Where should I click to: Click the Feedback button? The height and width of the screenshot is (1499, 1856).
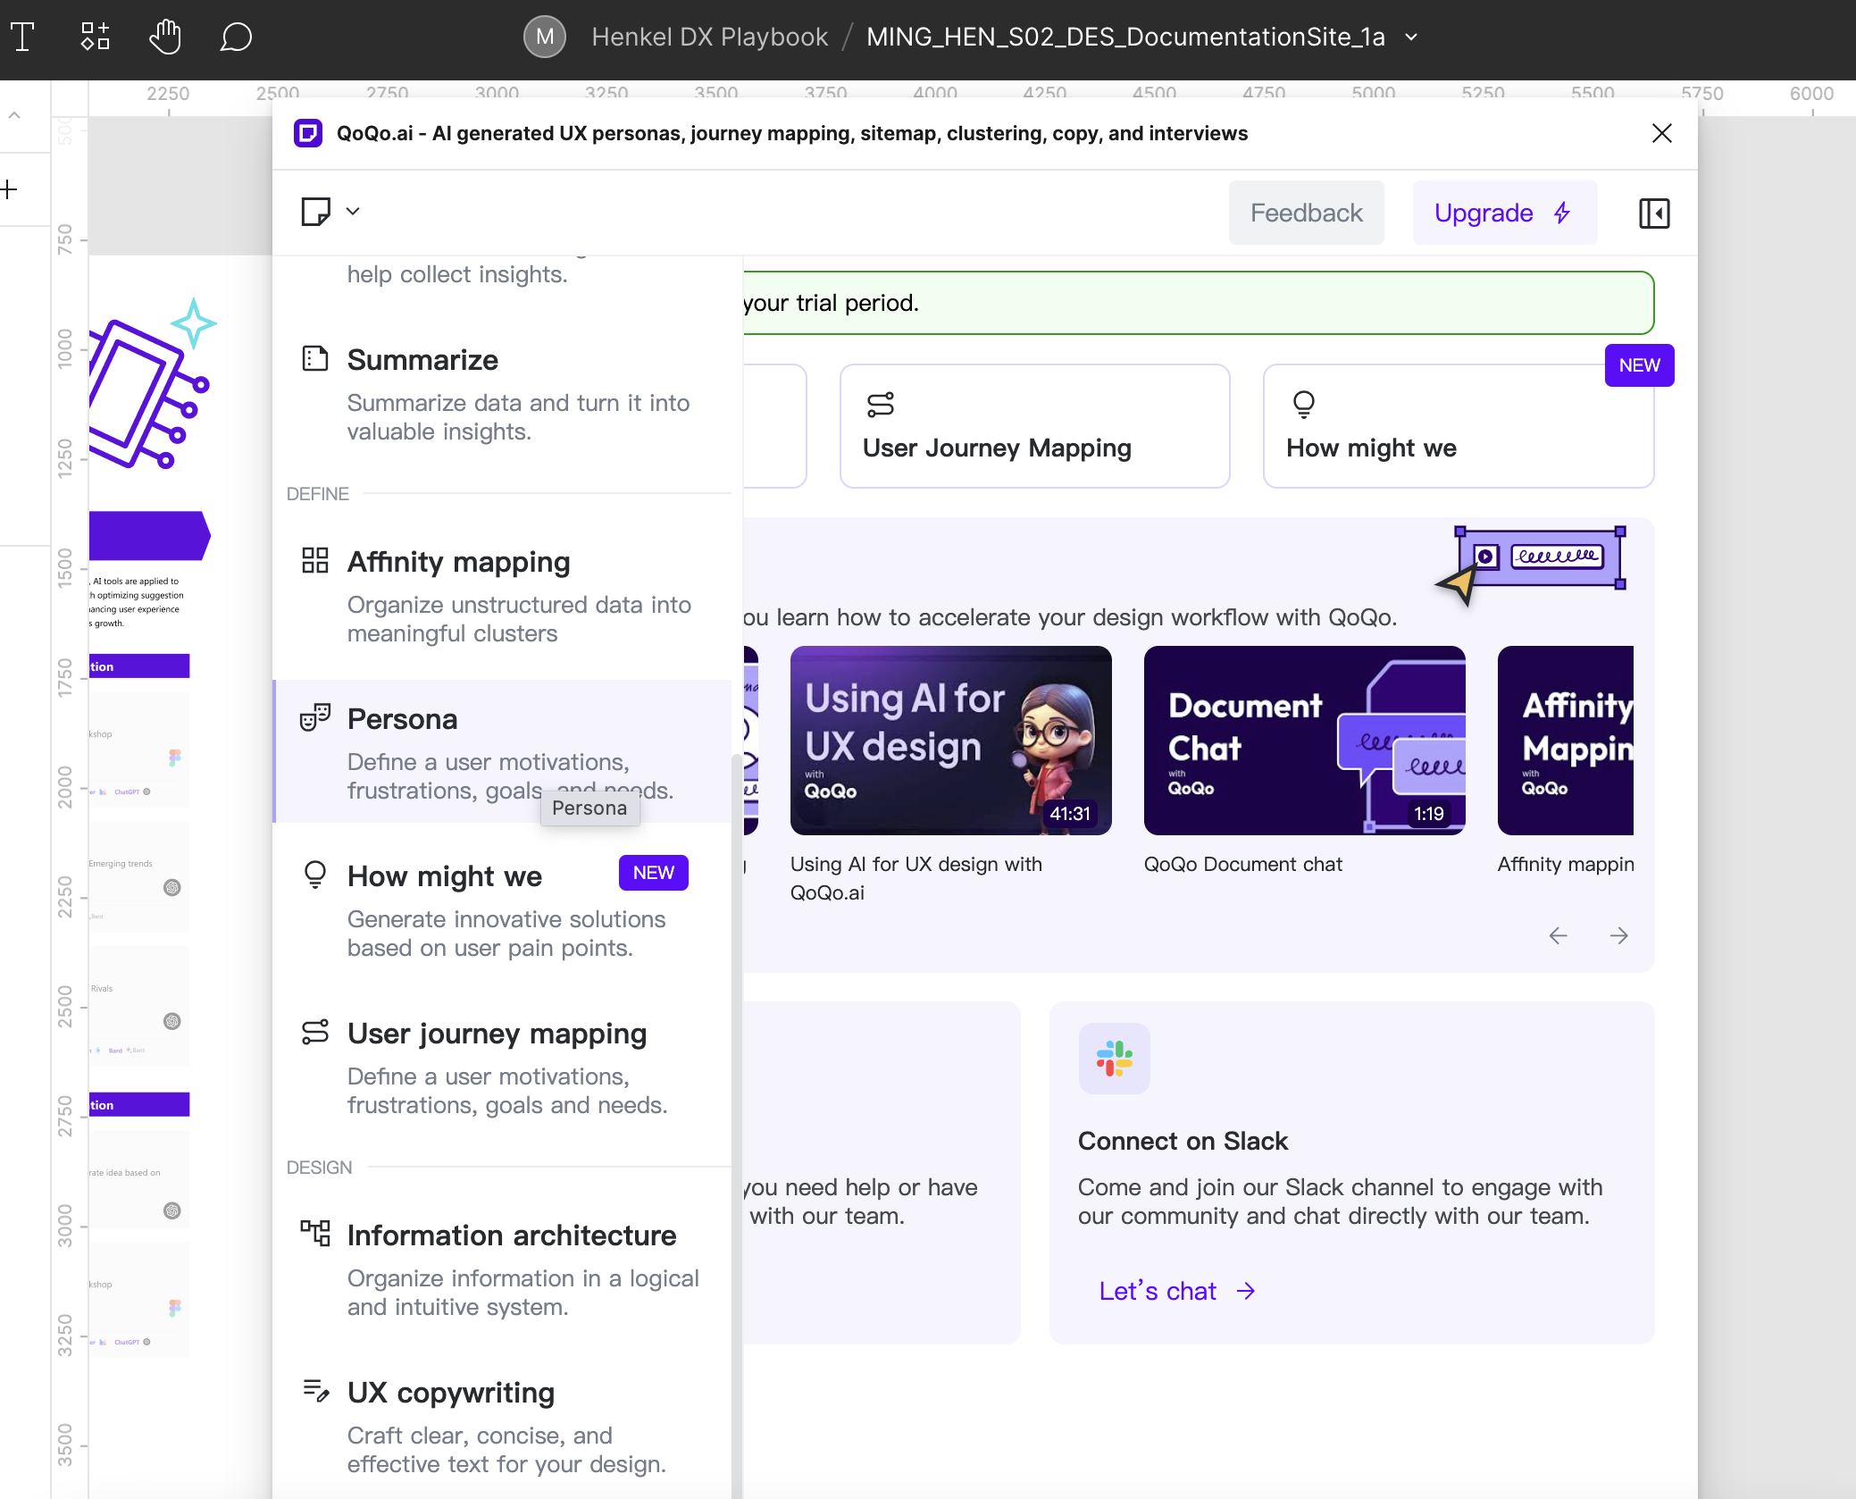click(x=1306, y=214)
